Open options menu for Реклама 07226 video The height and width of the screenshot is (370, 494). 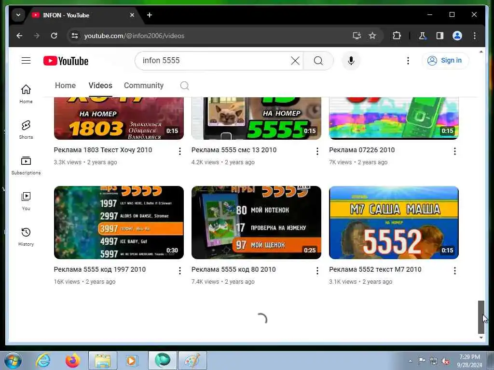tap(454, 151)
